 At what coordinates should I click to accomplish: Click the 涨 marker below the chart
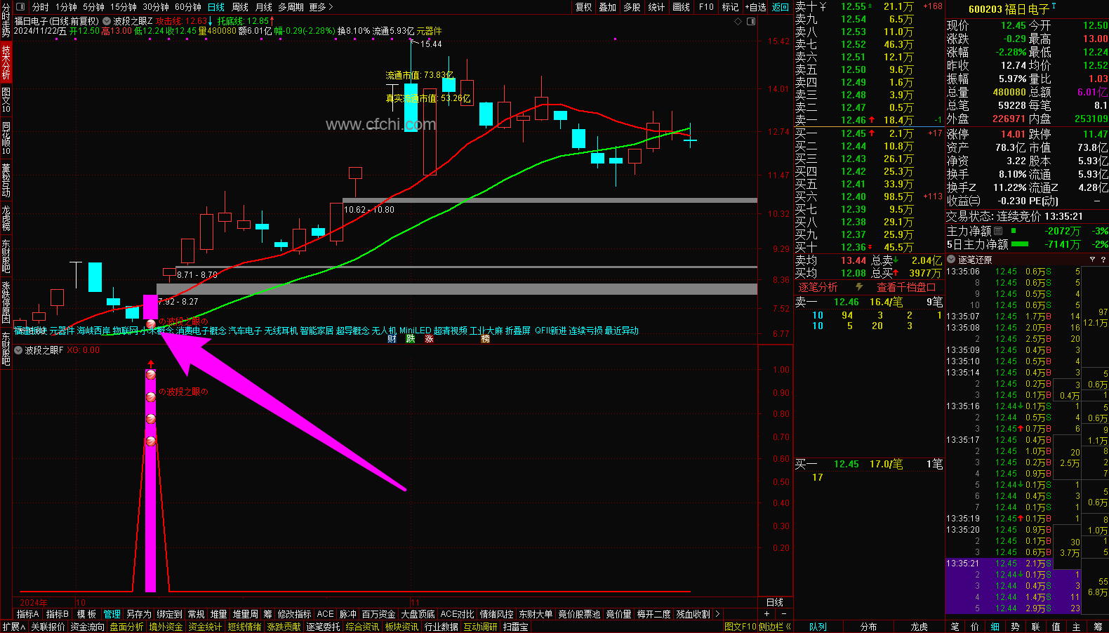[429, 339]
